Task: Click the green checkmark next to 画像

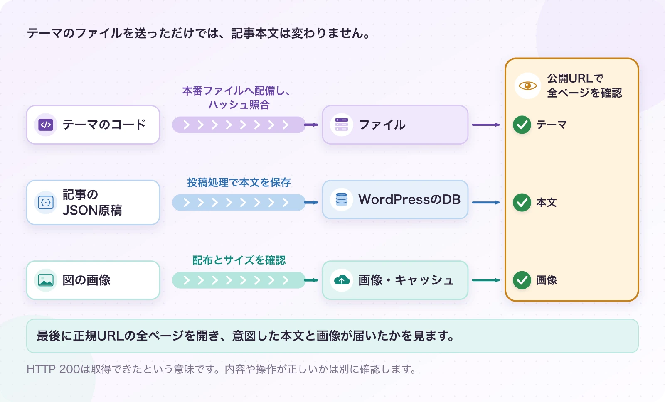Action: (522, 280)
